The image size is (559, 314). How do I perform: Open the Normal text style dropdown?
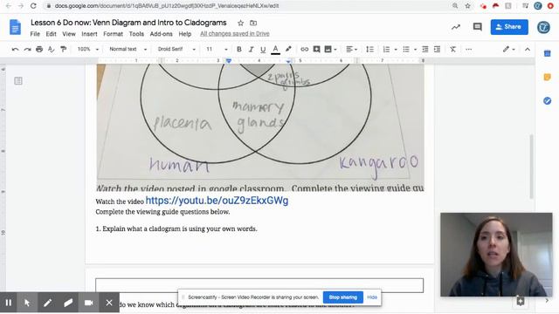[128, 49]
